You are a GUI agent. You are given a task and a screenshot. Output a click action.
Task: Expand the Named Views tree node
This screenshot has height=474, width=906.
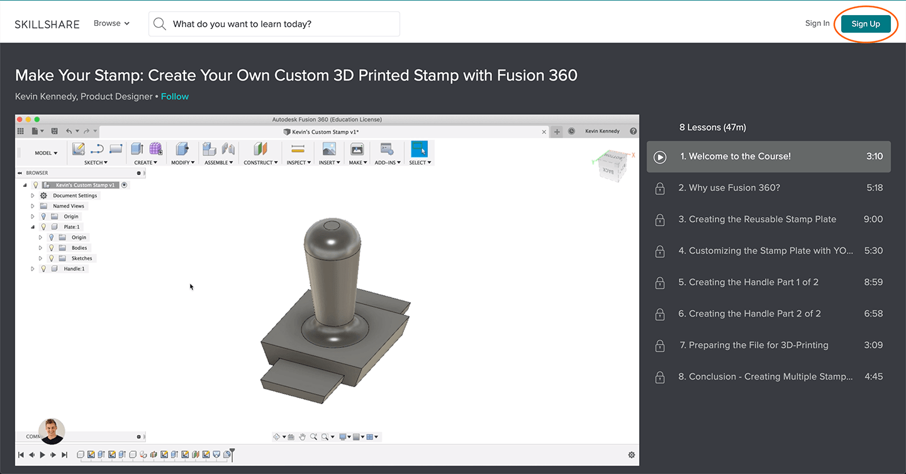point(33,206)
